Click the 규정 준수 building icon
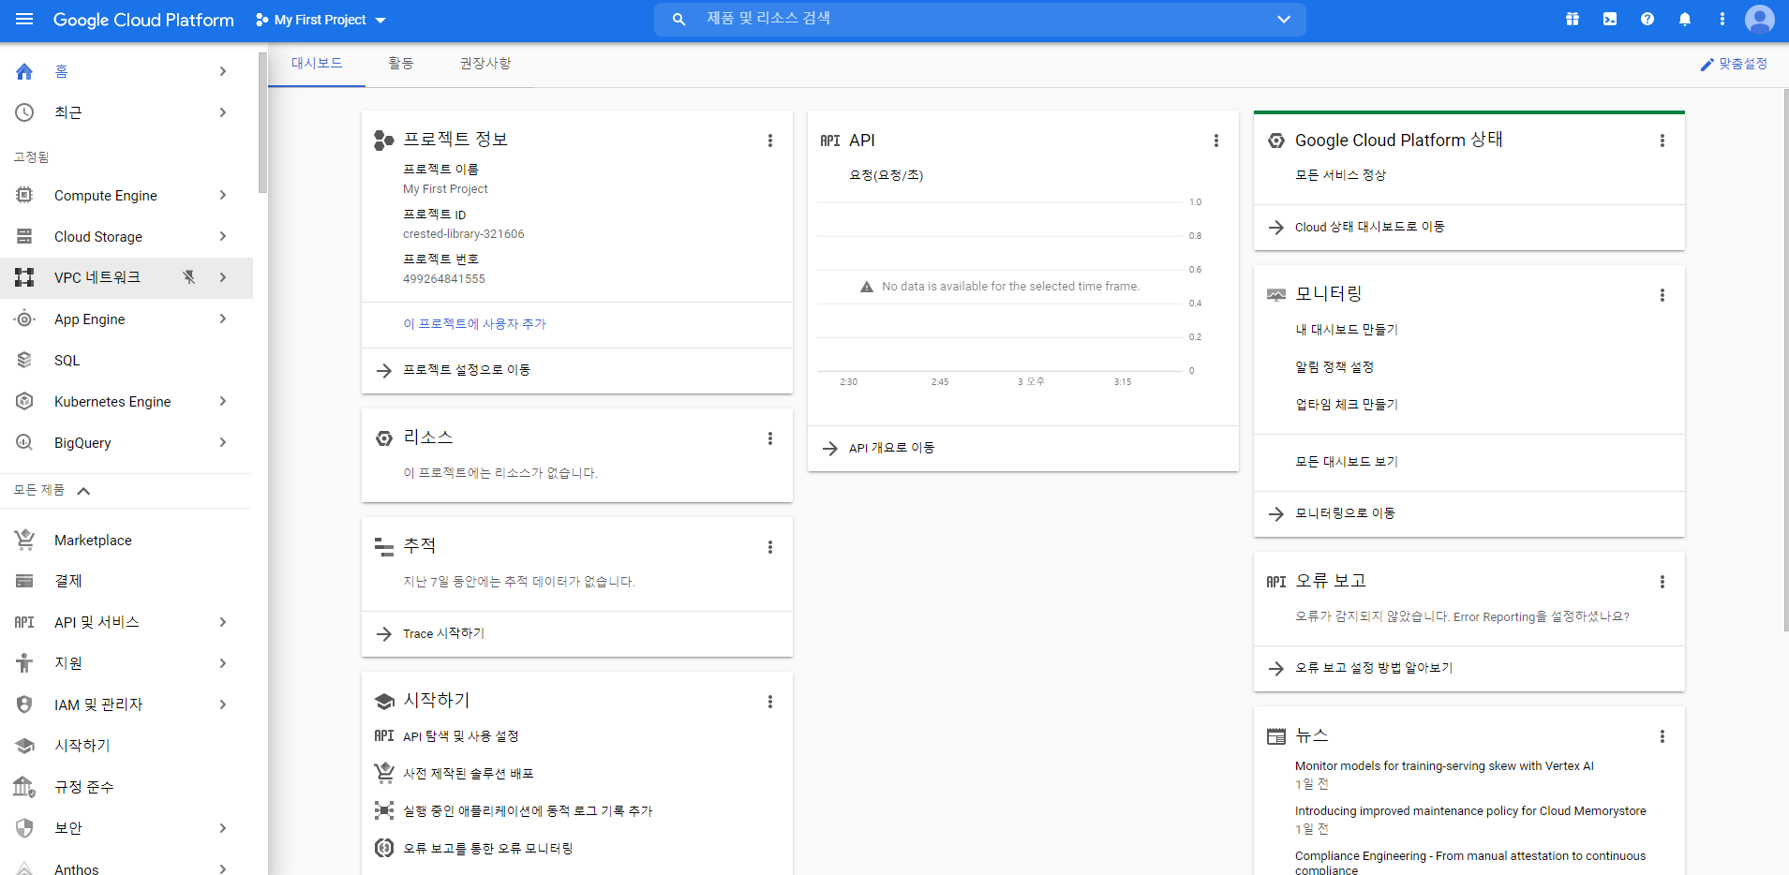The image size is (1789, 875). pyautogui.click(x=24, y=787)
